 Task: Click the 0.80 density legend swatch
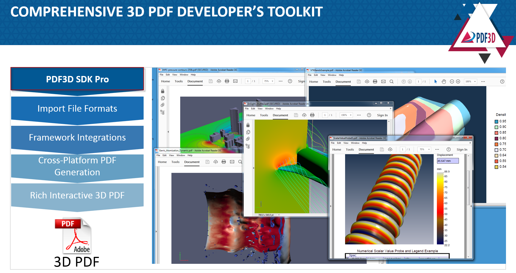point(496,139)
